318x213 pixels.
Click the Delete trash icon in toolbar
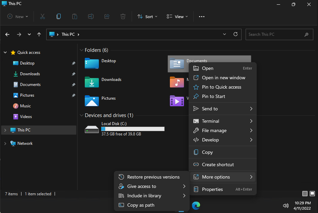(123, 16)
